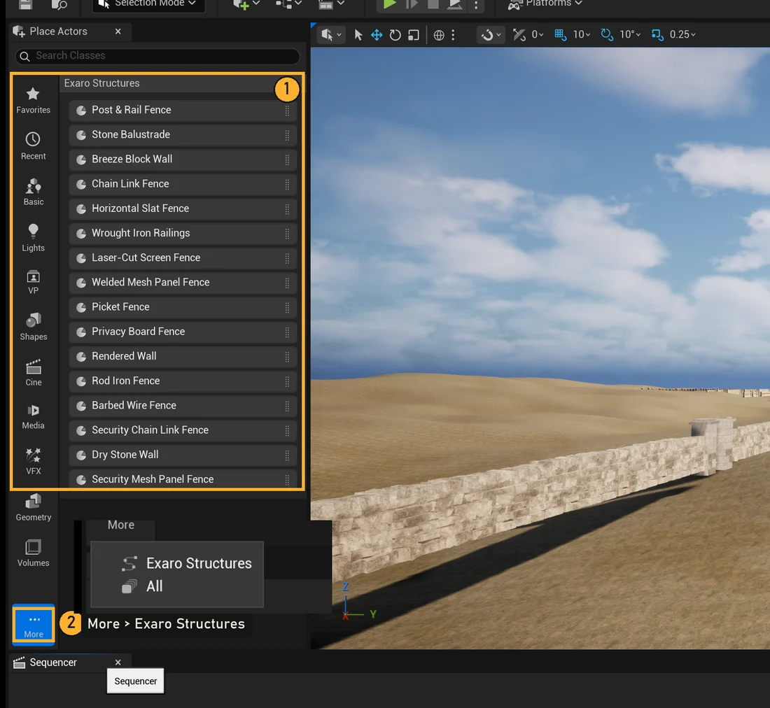770x708 pixels.
Task: Open the Lights category
Action: 33,238
